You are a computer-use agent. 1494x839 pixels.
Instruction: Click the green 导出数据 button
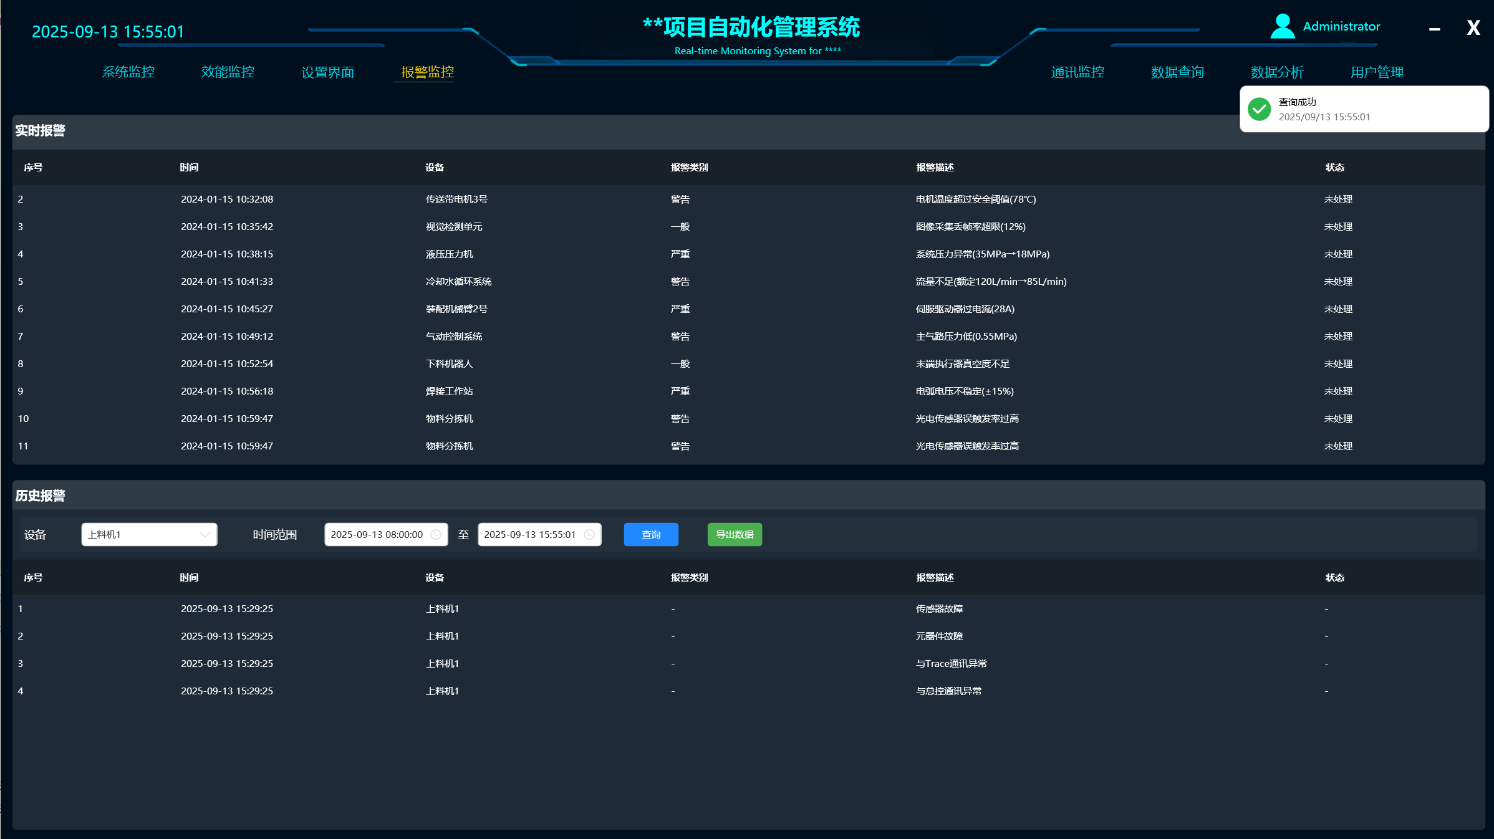[735, 535]
